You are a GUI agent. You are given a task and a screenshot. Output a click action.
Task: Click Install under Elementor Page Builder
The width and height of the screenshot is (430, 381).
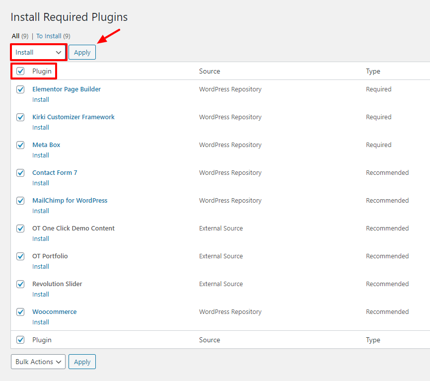(x=41, y=99)
